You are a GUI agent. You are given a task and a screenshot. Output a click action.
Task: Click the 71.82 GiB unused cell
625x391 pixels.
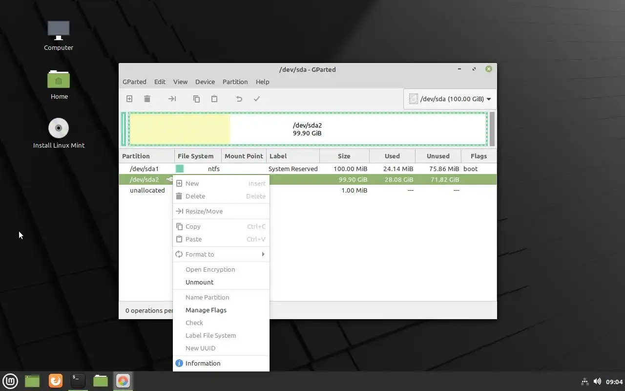[445, 179]
